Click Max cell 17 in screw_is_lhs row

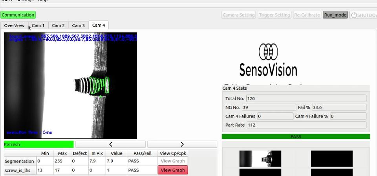62,170
